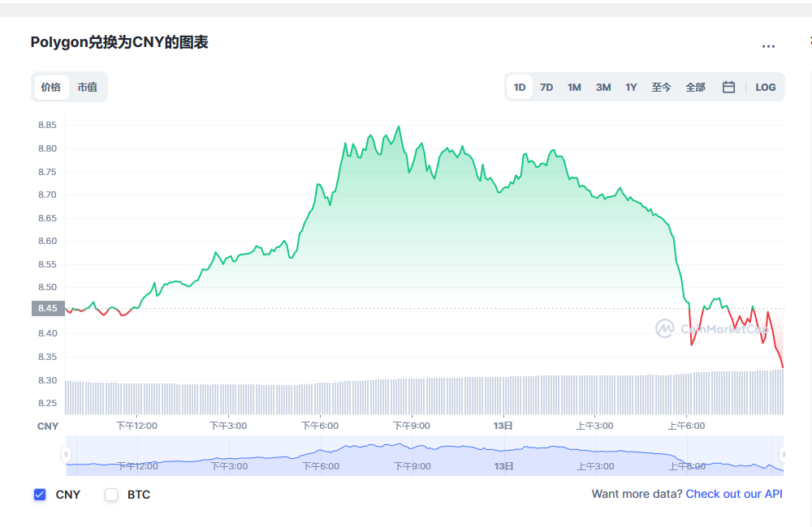
Task: Grab the left range slider handle
Action: pos(66,454)
